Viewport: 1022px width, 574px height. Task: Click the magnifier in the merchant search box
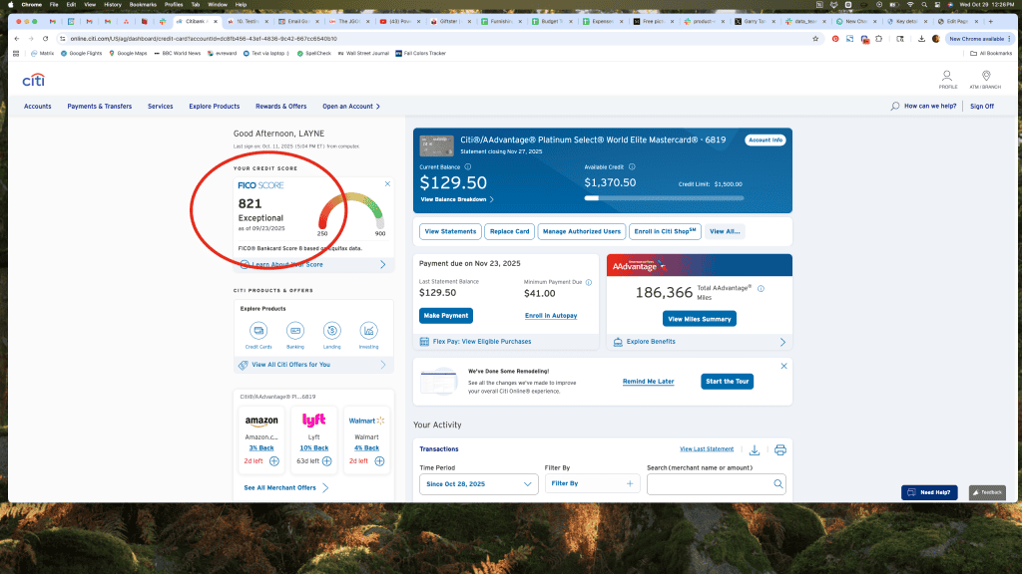[x=778, y=482]
